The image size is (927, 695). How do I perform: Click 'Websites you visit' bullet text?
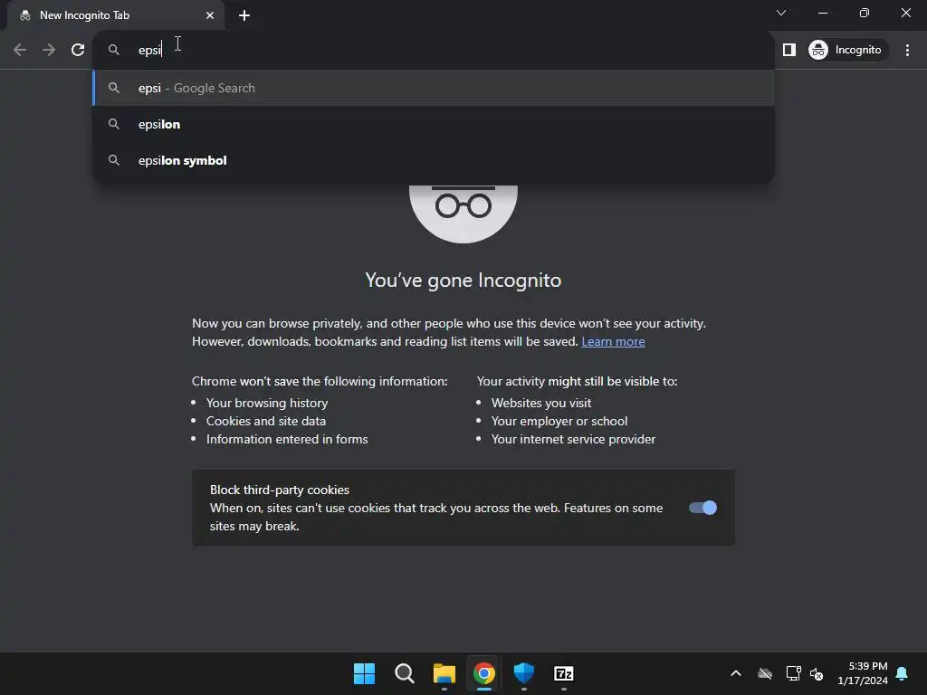pos(541,403)
